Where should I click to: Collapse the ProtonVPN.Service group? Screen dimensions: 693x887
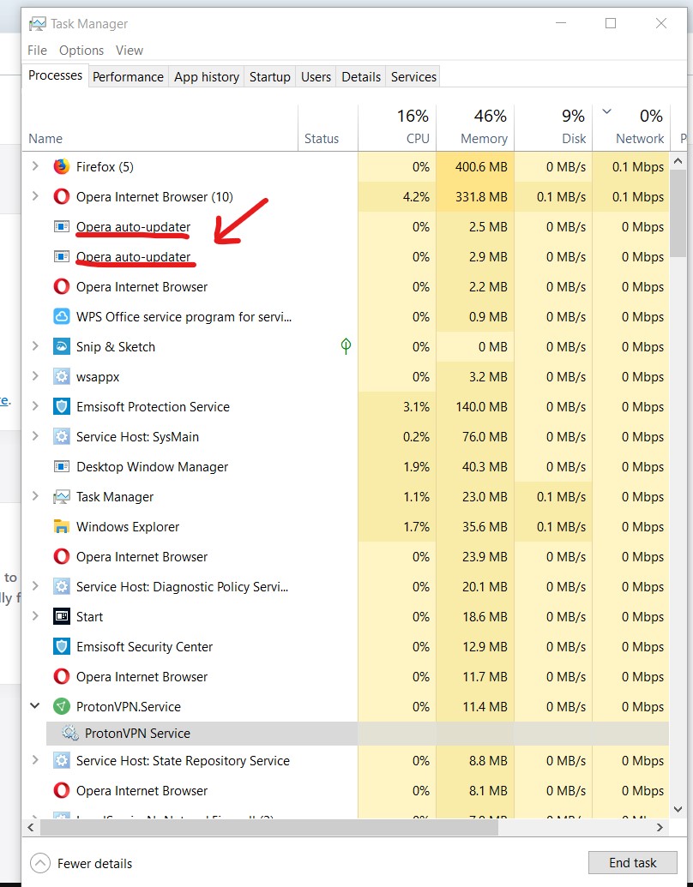[35, 706]
